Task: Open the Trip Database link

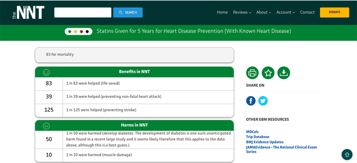Action: [257, 137]
